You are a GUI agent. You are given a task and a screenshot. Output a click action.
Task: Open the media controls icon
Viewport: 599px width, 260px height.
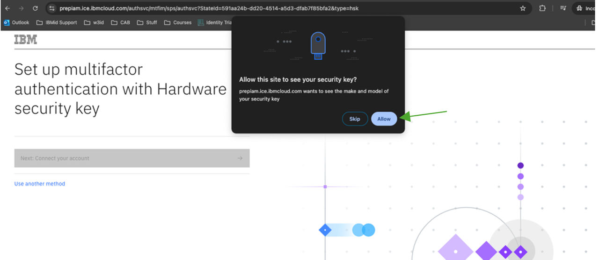tap(563, 8)
